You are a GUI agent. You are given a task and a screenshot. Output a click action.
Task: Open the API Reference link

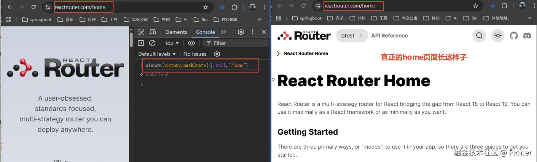(x=390, y=36)
